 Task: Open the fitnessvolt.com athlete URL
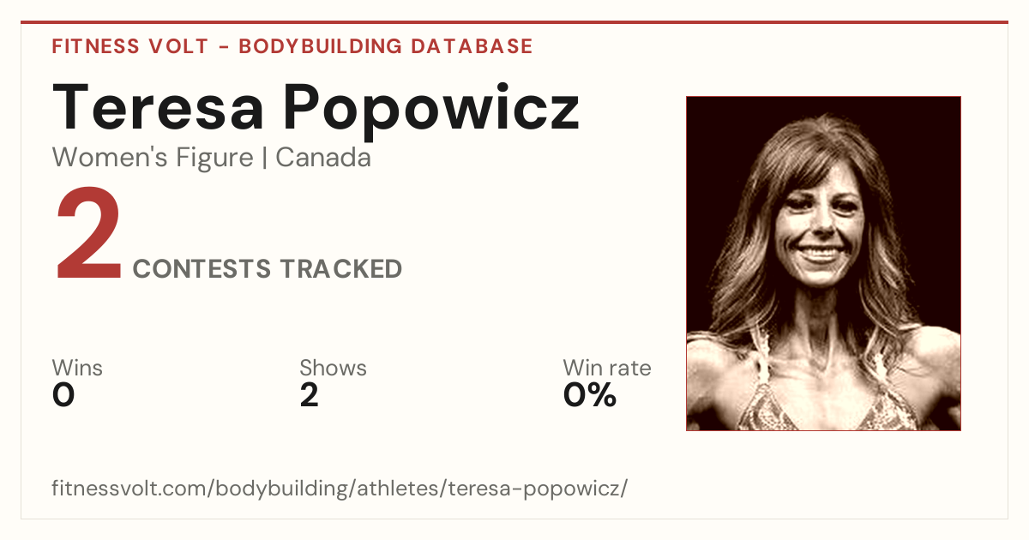click(x=340, y=489)
